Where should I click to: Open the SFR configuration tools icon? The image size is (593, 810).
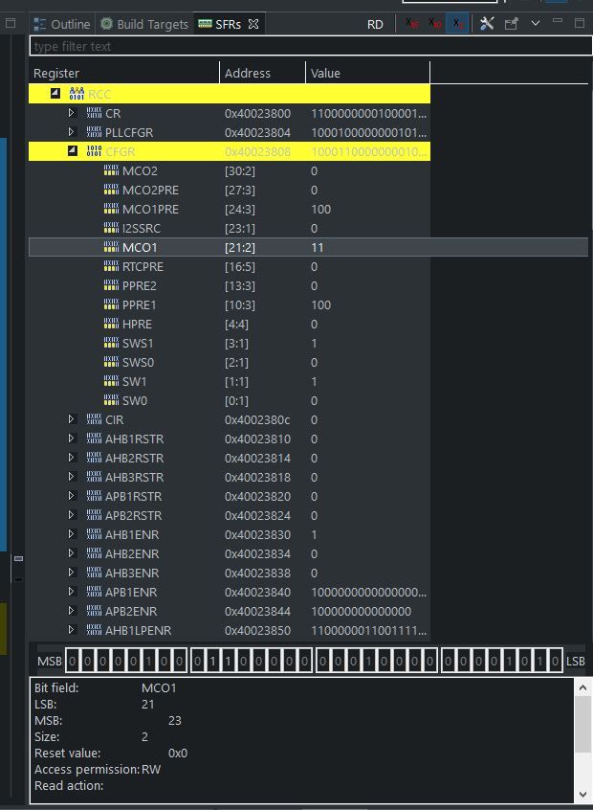pos(487,23)
